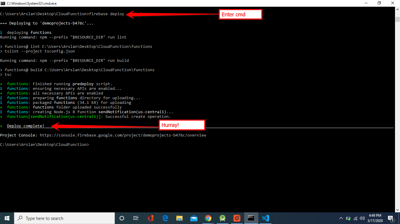The width and height of the screenshot is (400, 224).
Task: Click 'Successful create operation.' text
Action: pos(138,117)
